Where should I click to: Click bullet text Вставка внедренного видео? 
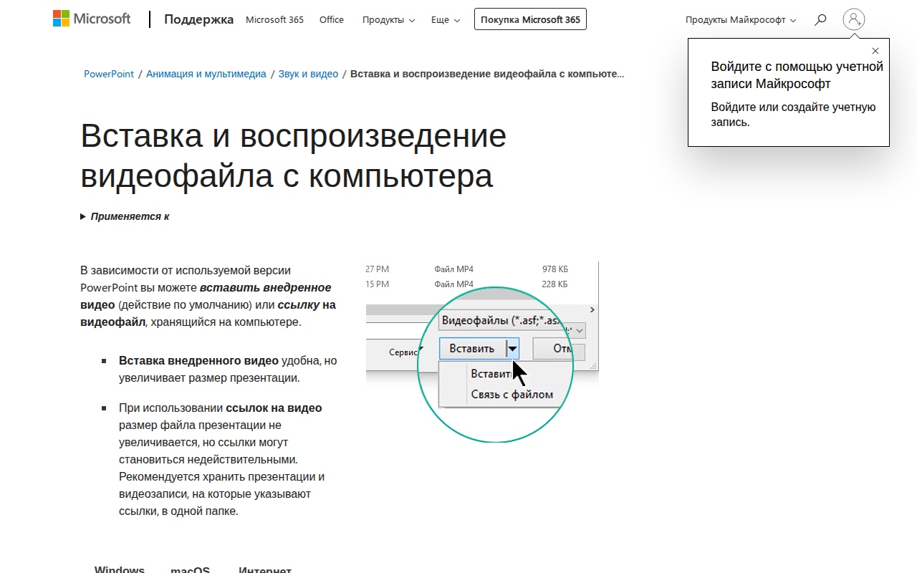click(x=198, y=361)
